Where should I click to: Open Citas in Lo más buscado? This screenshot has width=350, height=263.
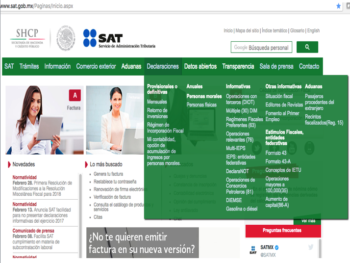click(x=98, y=217)
